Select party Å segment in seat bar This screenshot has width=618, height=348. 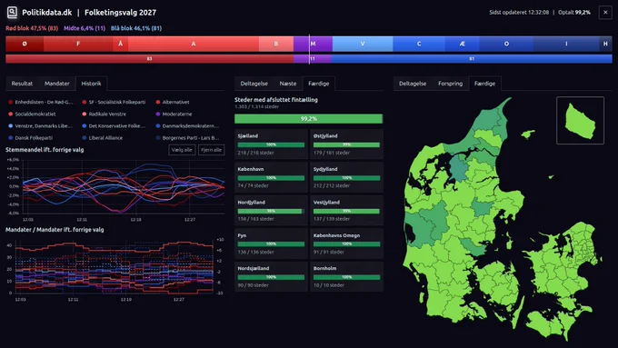point(120,44)
